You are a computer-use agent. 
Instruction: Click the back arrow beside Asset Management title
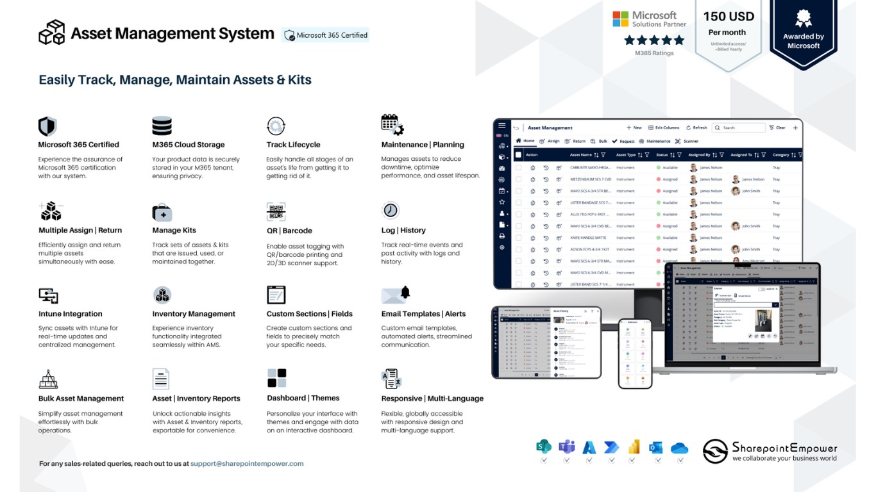516,127
